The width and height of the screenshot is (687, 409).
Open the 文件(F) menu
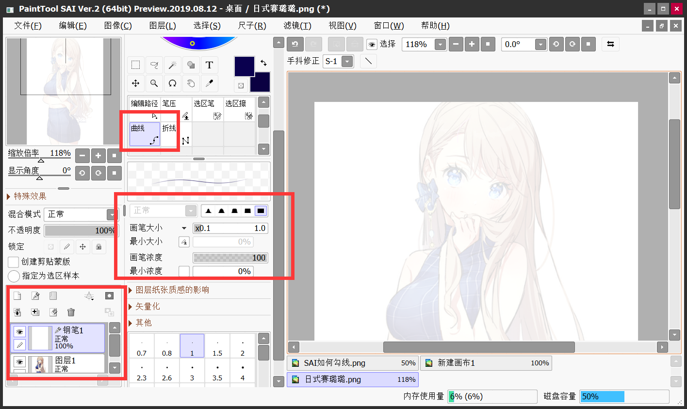(x=28, y=26)
